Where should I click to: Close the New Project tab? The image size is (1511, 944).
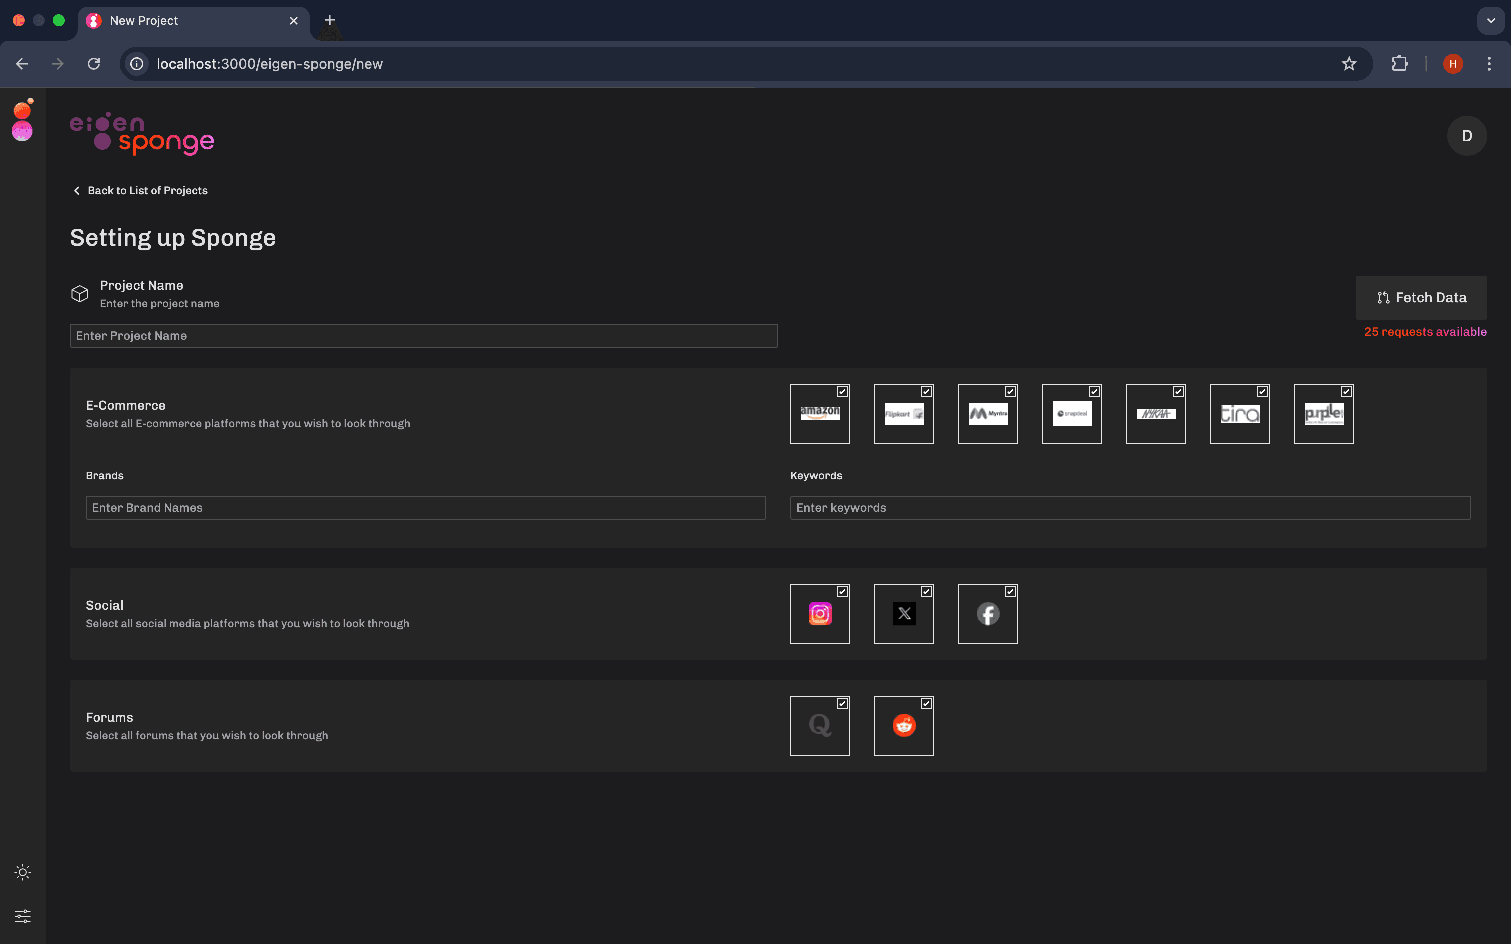(x=293, y=20)
